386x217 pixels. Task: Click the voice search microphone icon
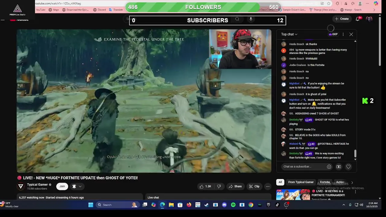pyautogui.click(x=251, y=19)
